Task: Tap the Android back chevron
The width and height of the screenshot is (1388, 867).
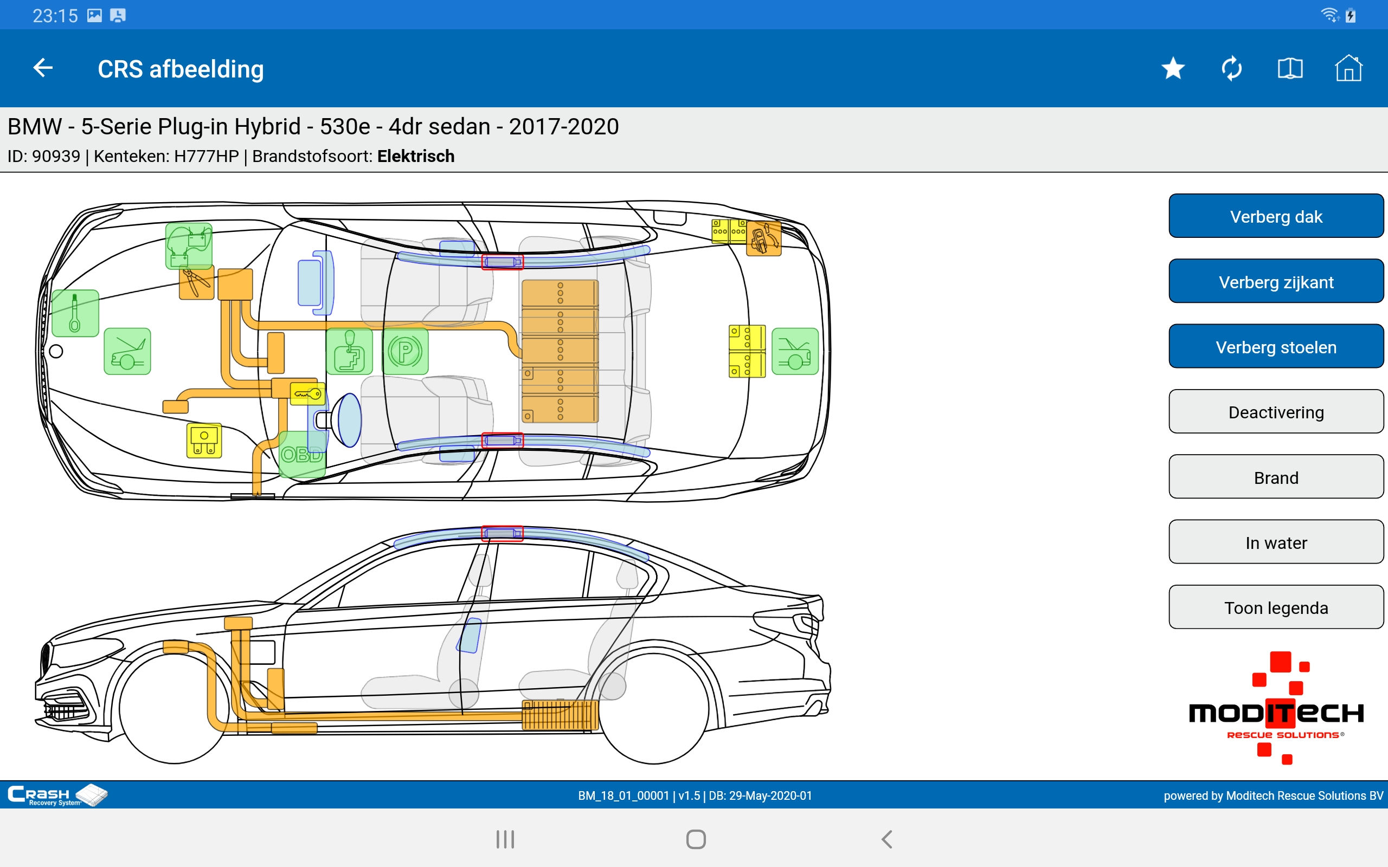Action: [886, 839]
